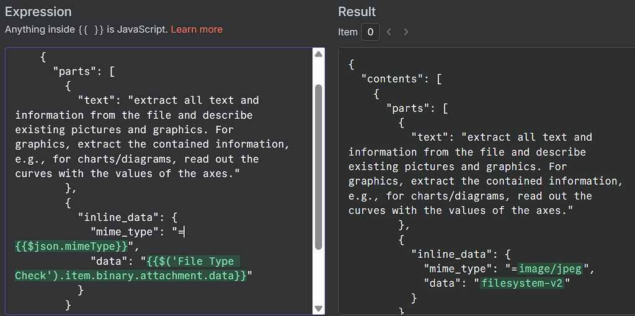
Task: Click the 'File Type Check' expression token
Action: [x=130, y=269]
